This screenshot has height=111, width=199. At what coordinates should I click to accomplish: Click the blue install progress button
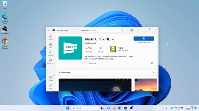click(x=144, y=39)
